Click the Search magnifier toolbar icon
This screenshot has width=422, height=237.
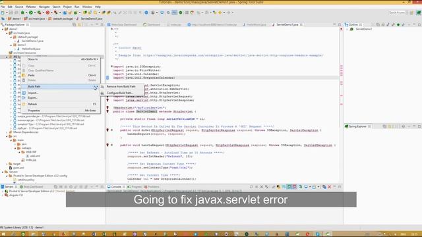point(95,13)
